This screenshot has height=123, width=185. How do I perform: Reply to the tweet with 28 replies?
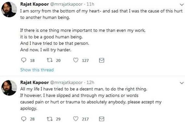(23, 119)
